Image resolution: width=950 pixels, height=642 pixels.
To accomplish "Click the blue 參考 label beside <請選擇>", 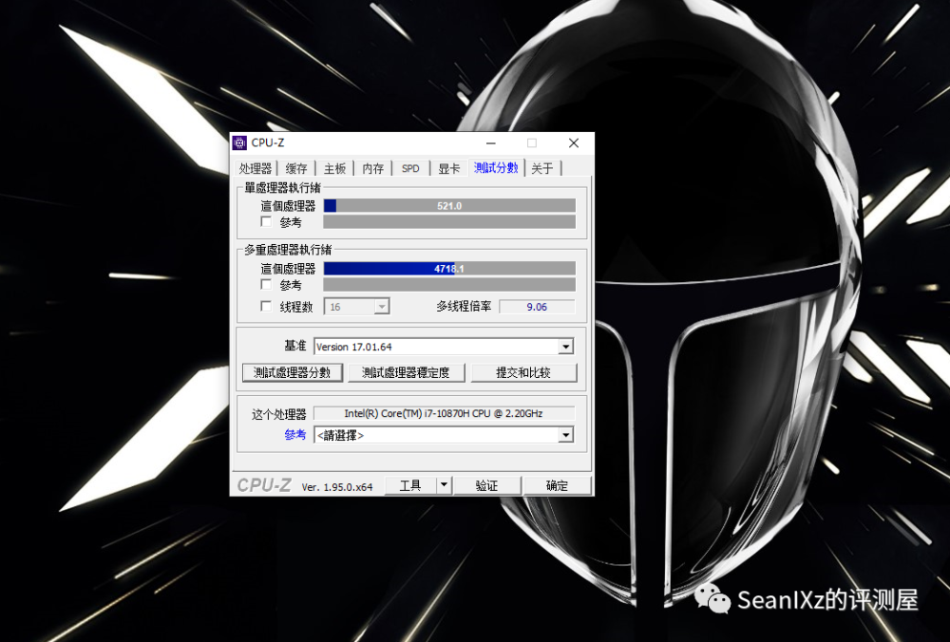I will 295,435.
